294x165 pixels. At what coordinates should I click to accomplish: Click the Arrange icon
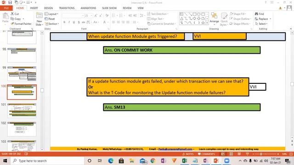(x=214, y=16)
